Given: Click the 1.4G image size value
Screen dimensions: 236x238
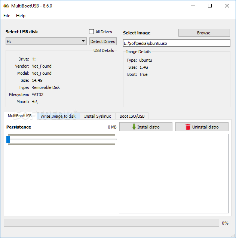Looking at the screenshot, I should [x=144, y=67].
